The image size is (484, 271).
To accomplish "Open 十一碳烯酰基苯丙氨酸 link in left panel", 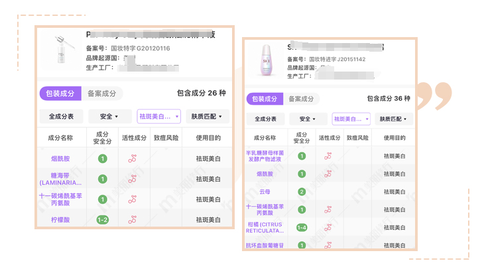I will (60, 199).
